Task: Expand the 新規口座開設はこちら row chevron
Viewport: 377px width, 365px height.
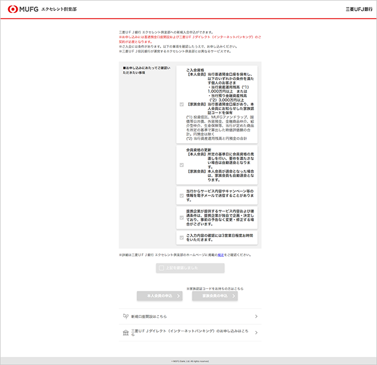Action: 256,317
